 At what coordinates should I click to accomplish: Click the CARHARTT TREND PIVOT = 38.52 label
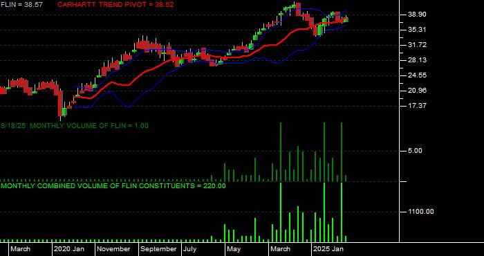click(115, 5)
